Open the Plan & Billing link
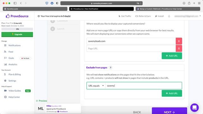 [15, 74]
